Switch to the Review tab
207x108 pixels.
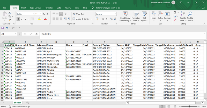[68, 8]
